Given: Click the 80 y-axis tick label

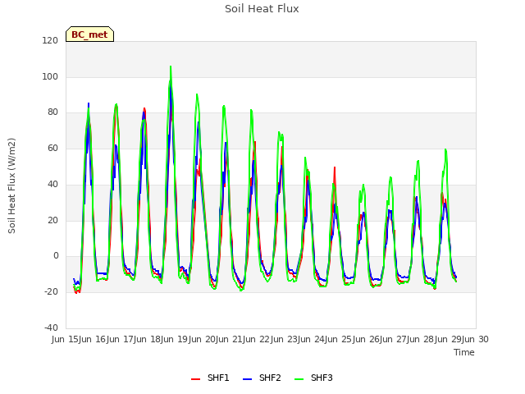Looking at the screenshot, I should (52, 112).
